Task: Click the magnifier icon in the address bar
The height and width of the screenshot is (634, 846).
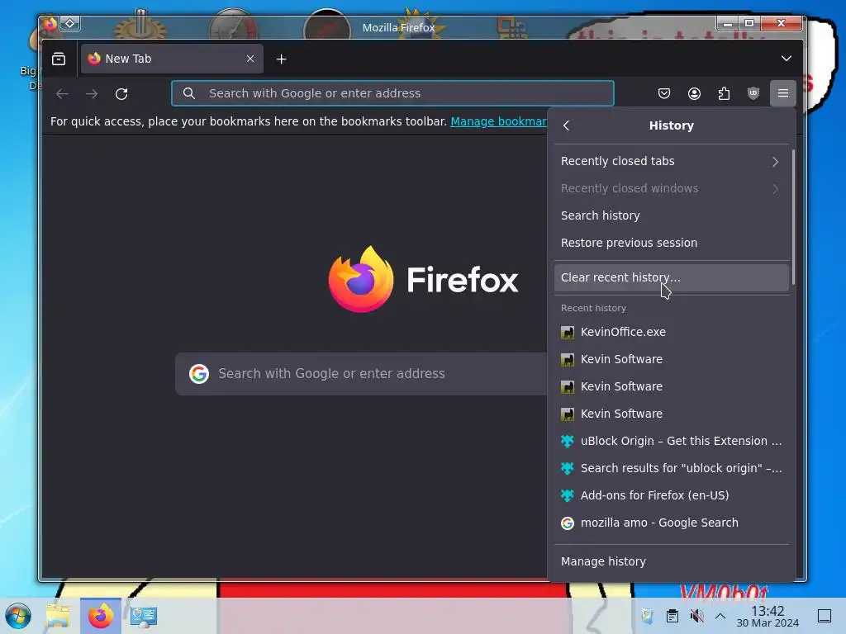Action: pos(189,93)
